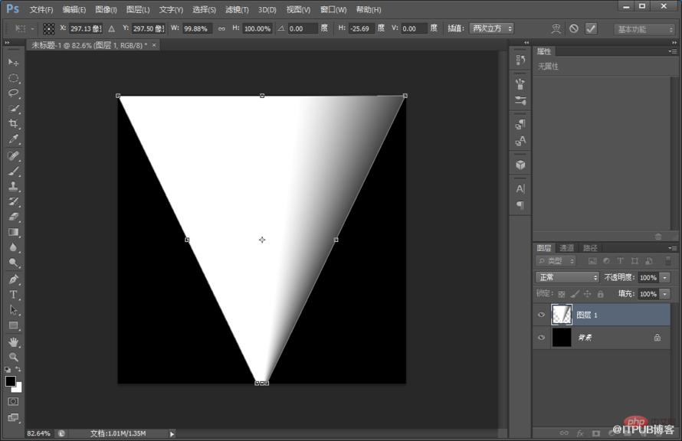
Task: Commit transform with the checkmark icon
Action: 591,28
